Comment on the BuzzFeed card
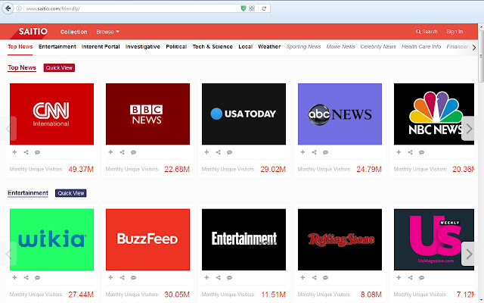 click(x=133, y=278)
